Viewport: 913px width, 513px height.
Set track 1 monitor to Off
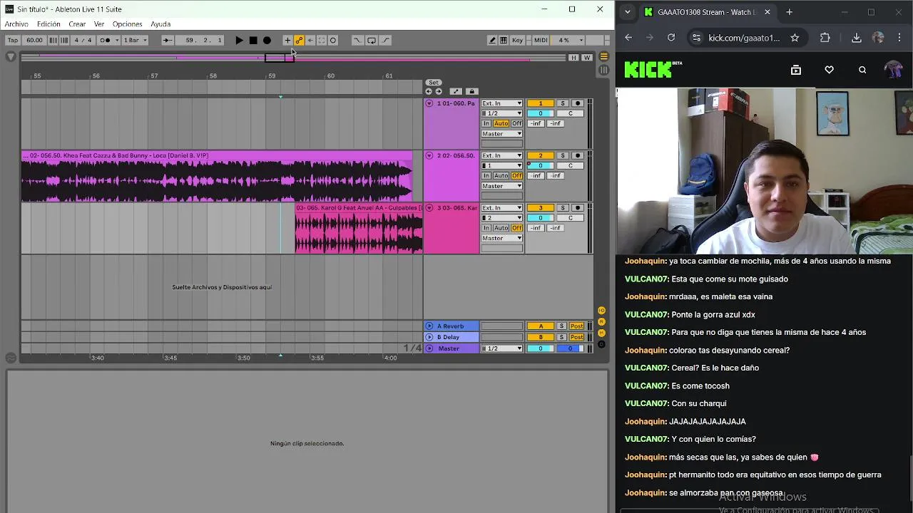(517, 123)
